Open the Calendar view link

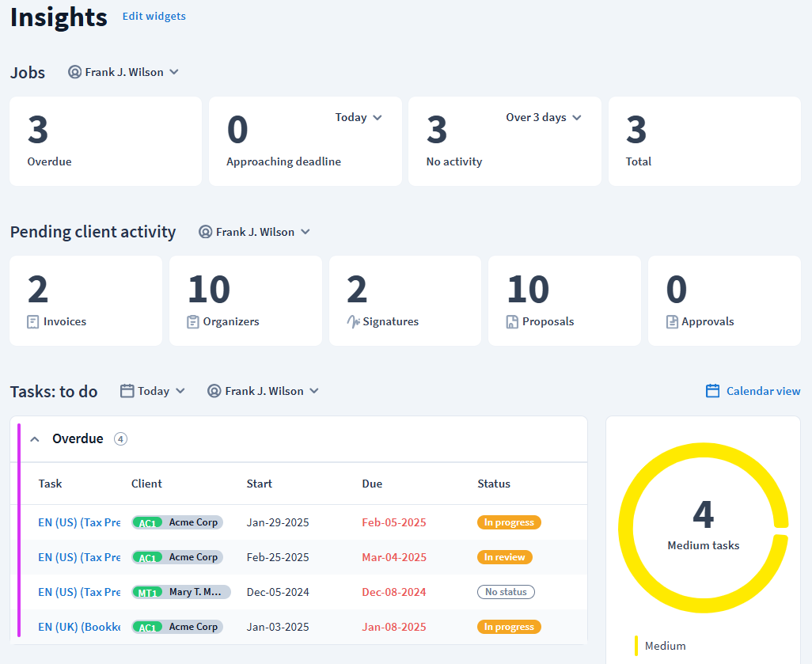pos(763,391)
